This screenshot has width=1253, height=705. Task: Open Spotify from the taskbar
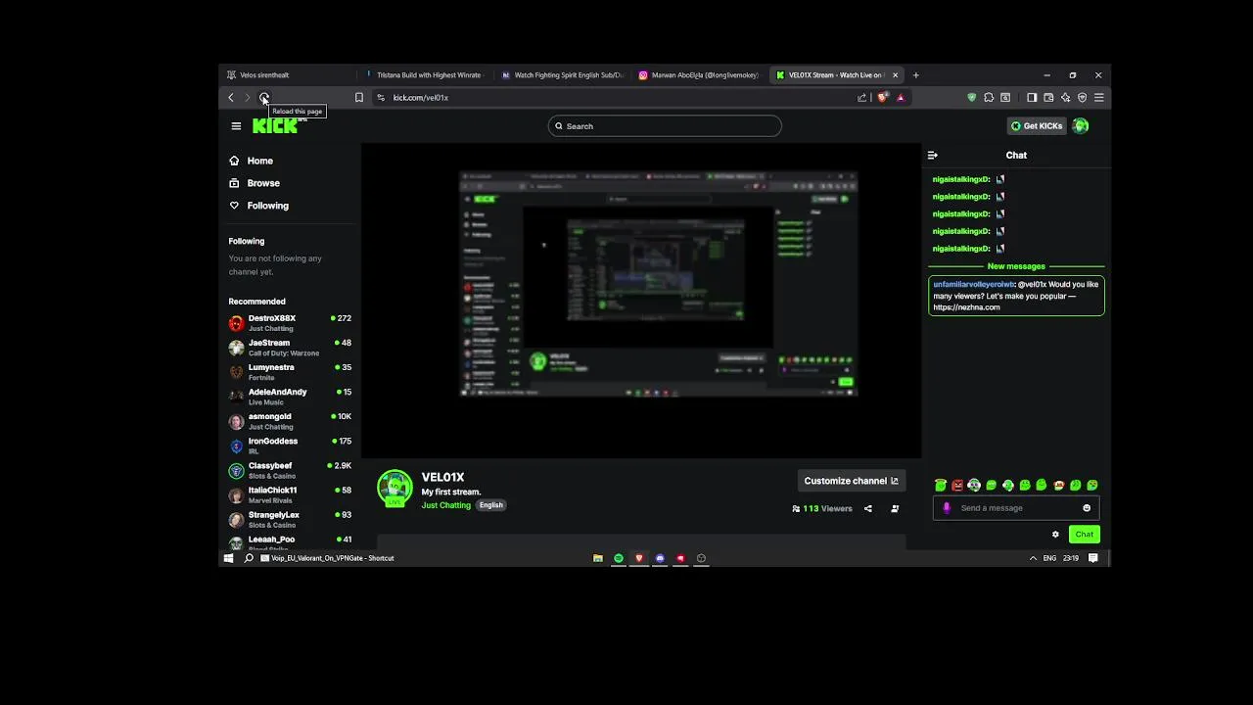(x=619, y=558)
